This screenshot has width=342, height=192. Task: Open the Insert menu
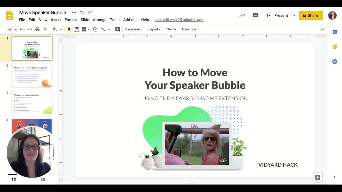(x=56, y=20)
